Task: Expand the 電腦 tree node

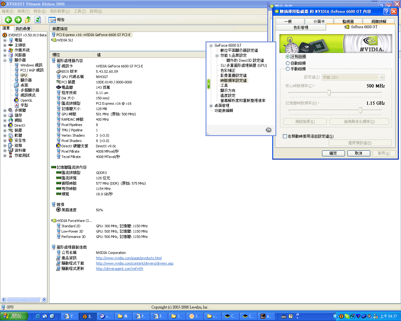Action: (5, 40)
